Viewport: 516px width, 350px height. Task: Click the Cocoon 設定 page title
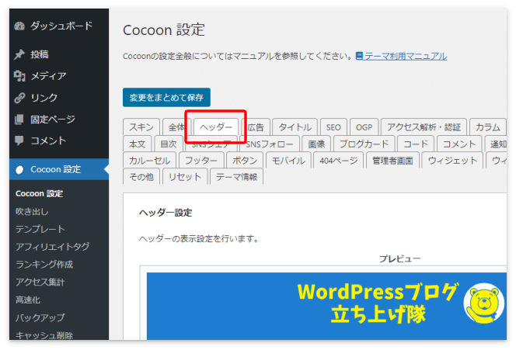[x=164, y=30]
